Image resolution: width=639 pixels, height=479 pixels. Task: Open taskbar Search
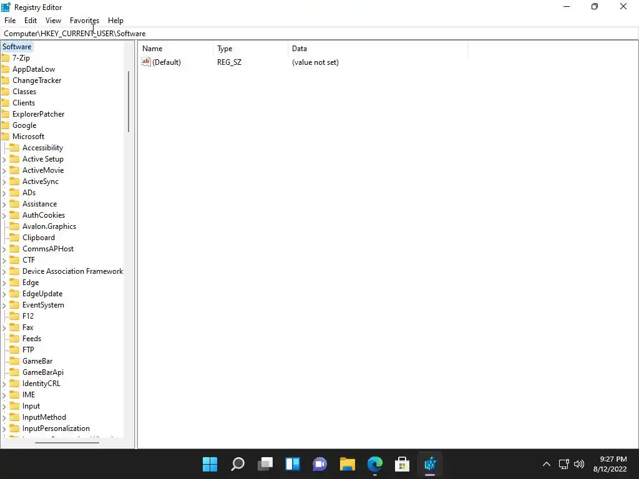point(238,464)
